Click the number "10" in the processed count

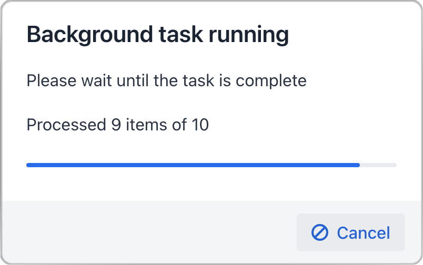click(200, 125)
